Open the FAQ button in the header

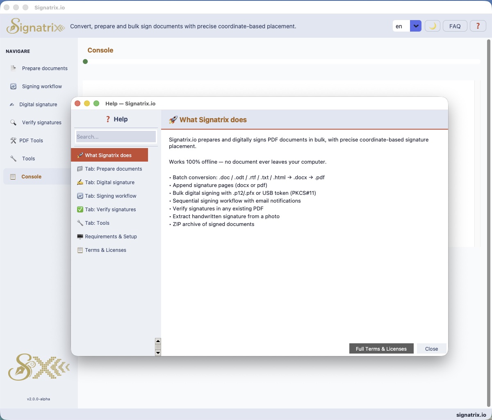click(x=455, y=26)
